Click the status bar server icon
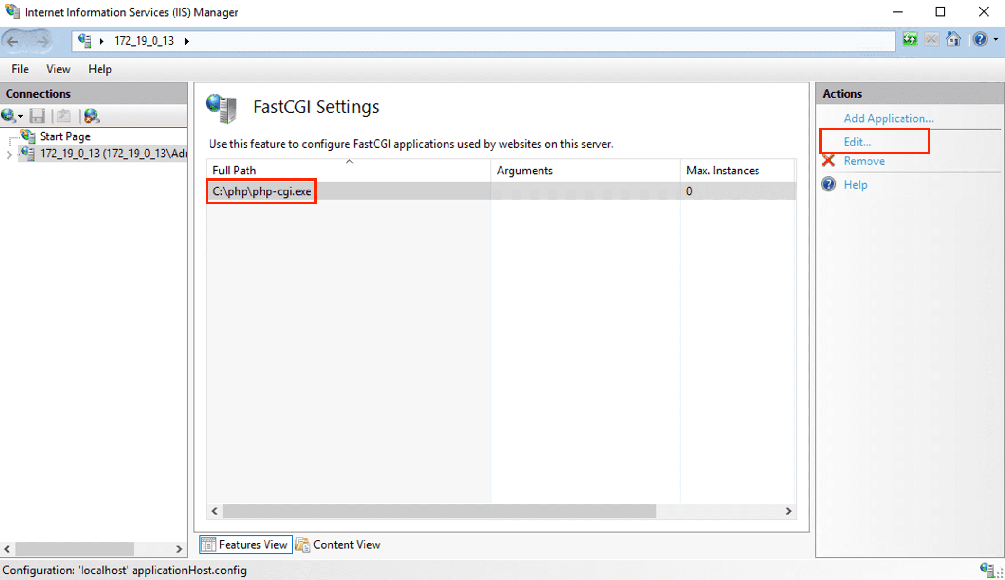This screenshot has height=580, width=1005. [987, 569]
